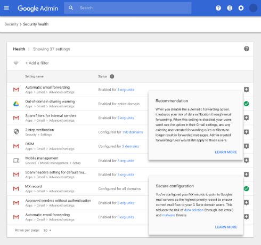Click recommendation icon for Spam headers setting row

tap(246, 175)
